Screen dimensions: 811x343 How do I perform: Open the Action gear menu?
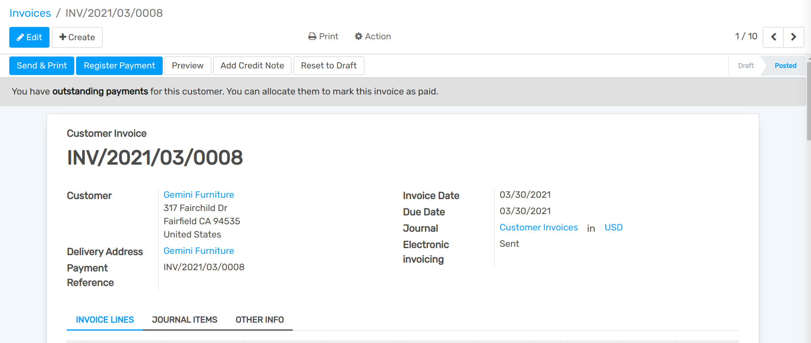pos(373,36)
